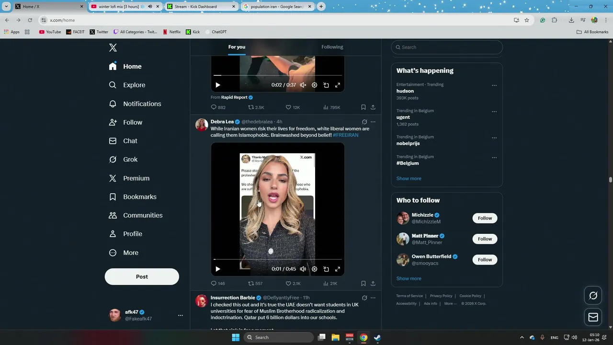Viewport: 613px width, 345px height.
Task: Open more options for ugent trend
Action: tap(494, 112)
